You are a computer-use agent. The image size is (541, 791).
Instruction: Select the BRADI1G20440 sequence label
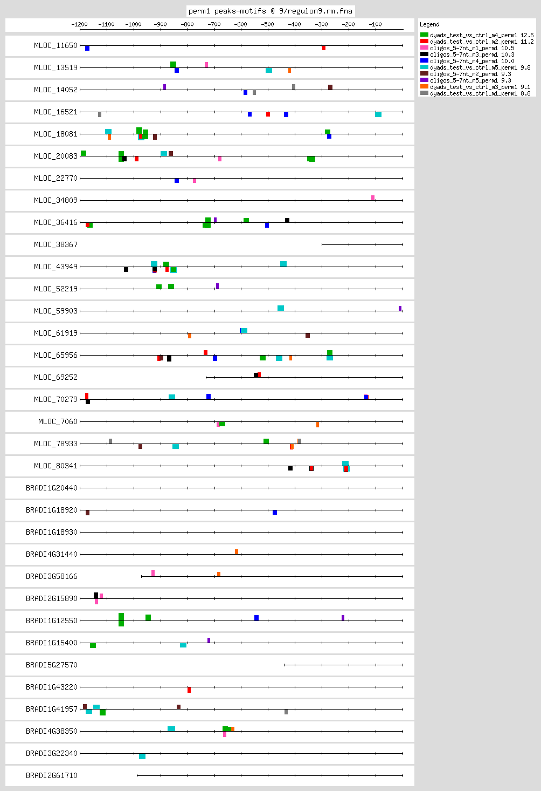pos(52,488)
